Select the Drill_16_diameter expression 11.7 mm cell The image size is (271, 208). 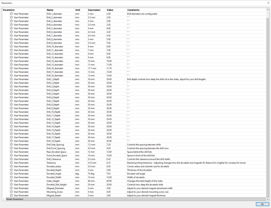pyautogui.click(x=92, y=69)
